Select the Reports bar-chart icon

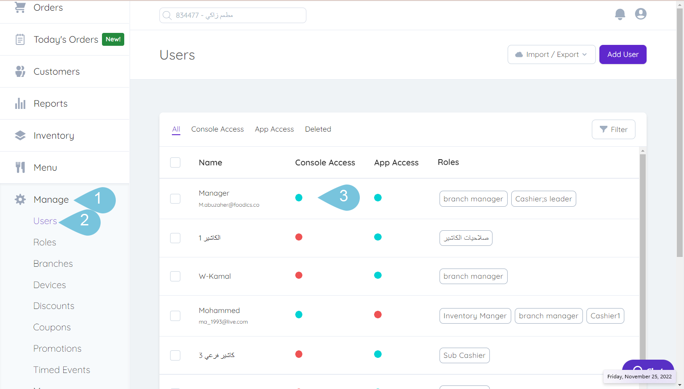coord(20,103)
